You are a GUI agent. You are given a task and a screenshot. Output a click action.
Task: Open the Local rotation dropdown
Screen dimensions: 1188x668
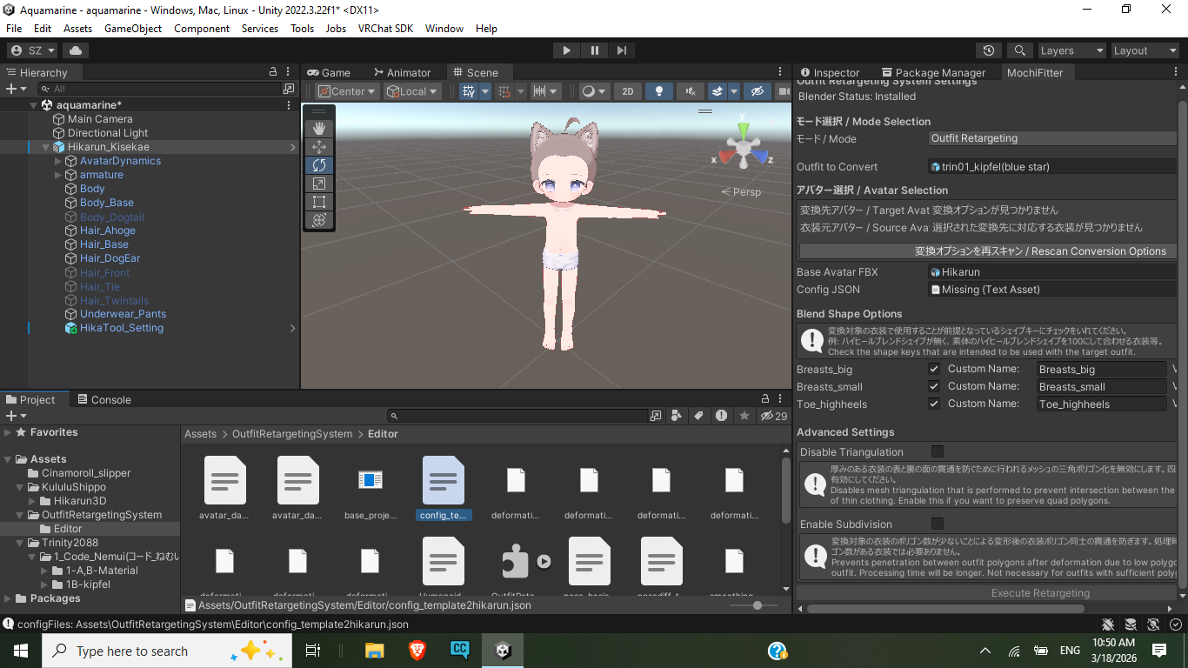click(x=413, y=91)
